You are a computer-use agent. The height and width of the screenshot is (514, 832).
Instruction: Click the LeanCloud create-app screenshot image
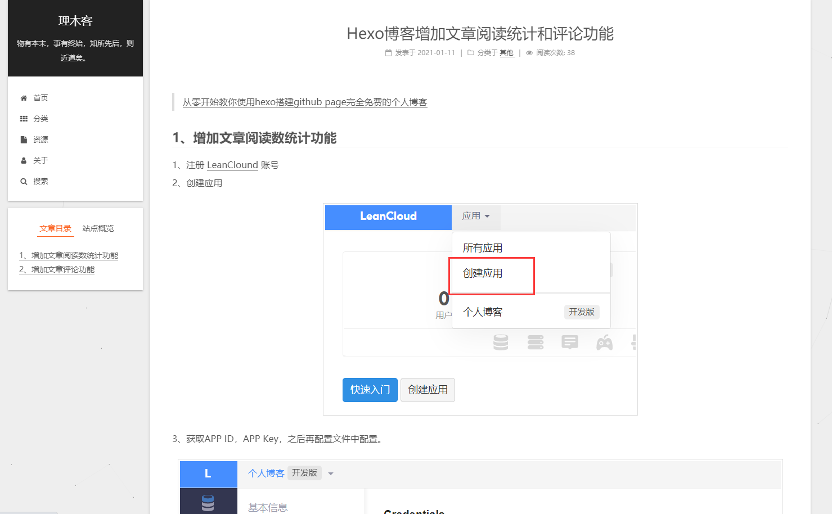click(x=480, y=309)
